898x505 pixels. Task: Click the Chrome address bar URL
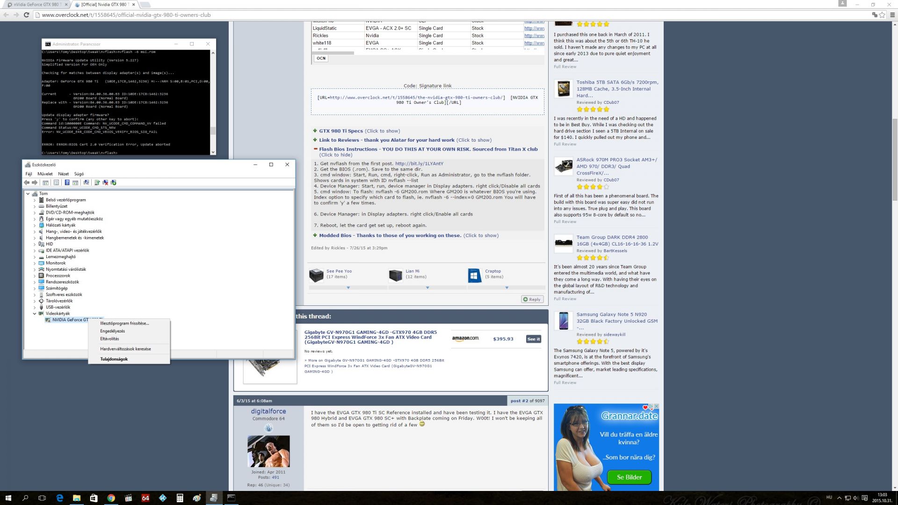click(126, 15)
